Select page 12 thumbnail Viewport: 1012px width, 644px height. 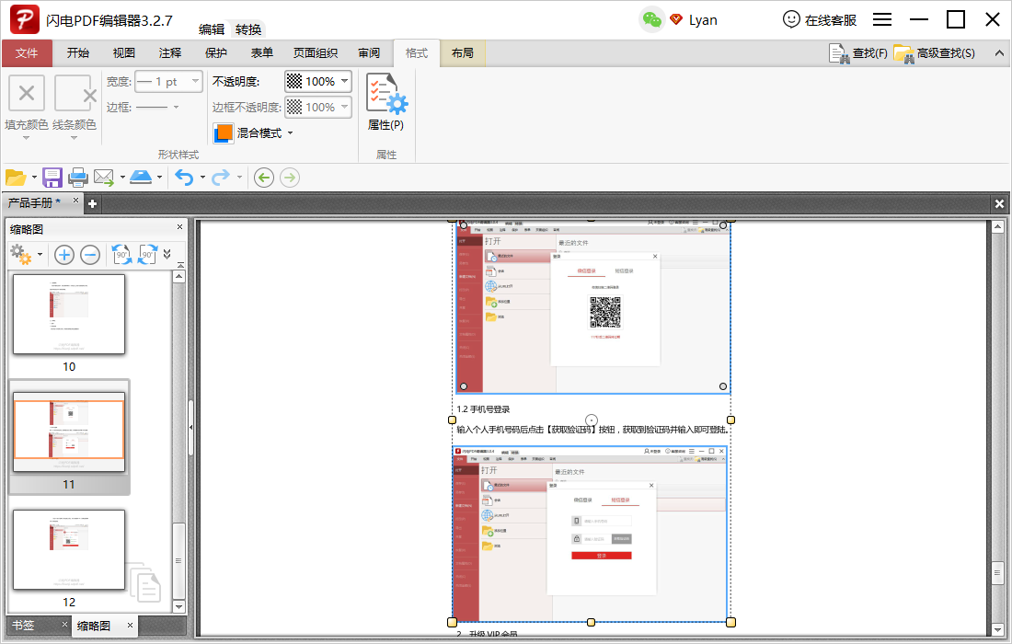point(68,549)
